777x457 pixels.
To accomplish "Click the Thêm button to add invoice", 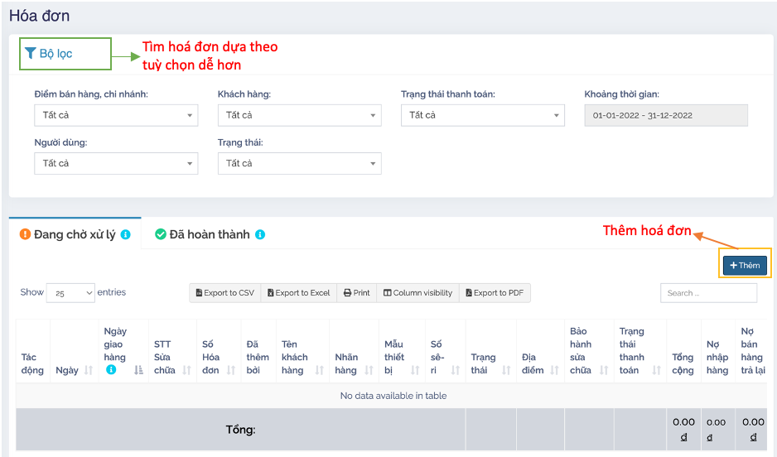I will click(745, 265).
